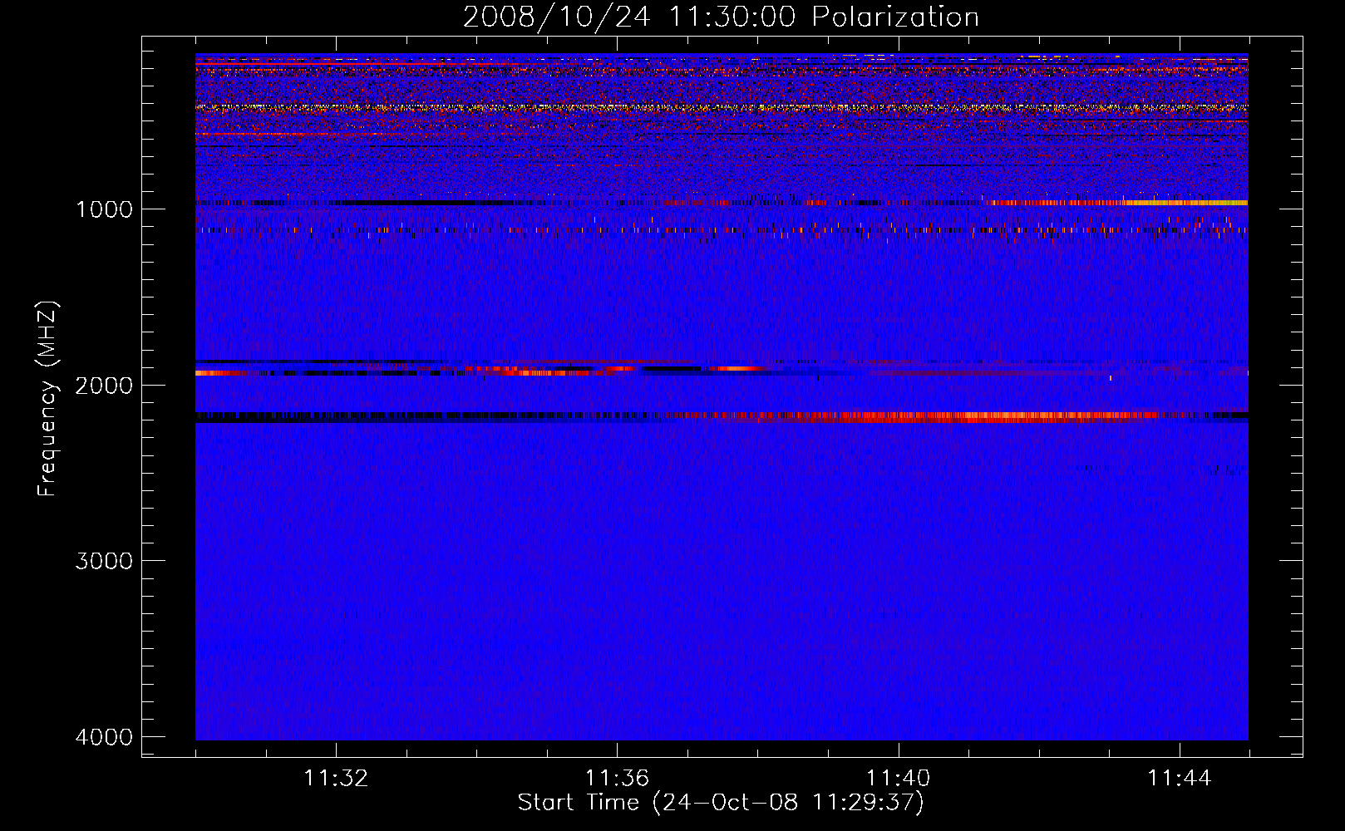This screenshot has height=831, width=1345.
Task: Click the 1000 frequency tick label
Action: 105,209
